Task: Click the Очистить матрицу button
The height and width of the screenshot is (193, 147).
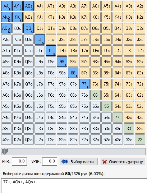Action: coord(123,162)
